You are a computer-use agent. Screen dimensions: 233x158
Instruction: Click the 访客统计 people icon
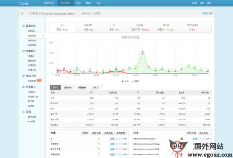point(23,87)
